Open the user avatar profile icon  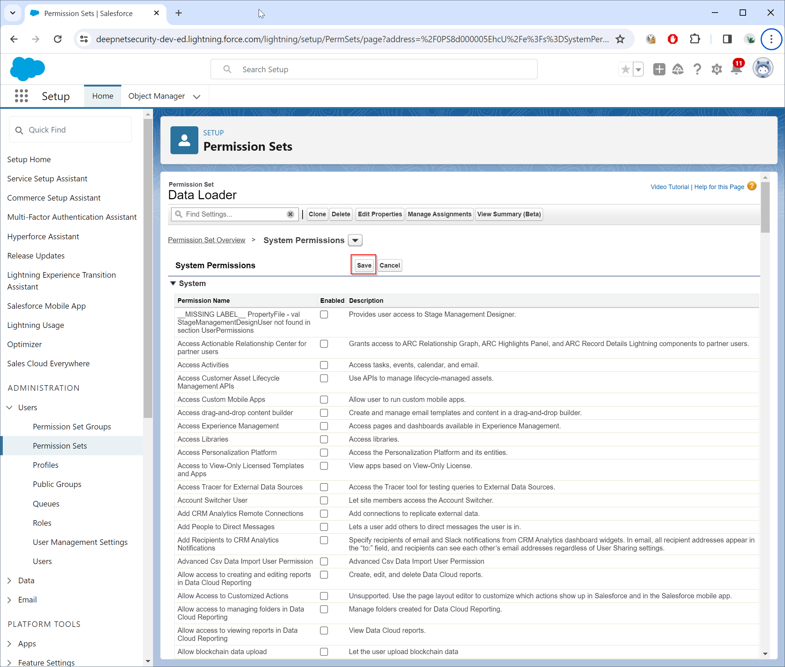pos(763,69)
